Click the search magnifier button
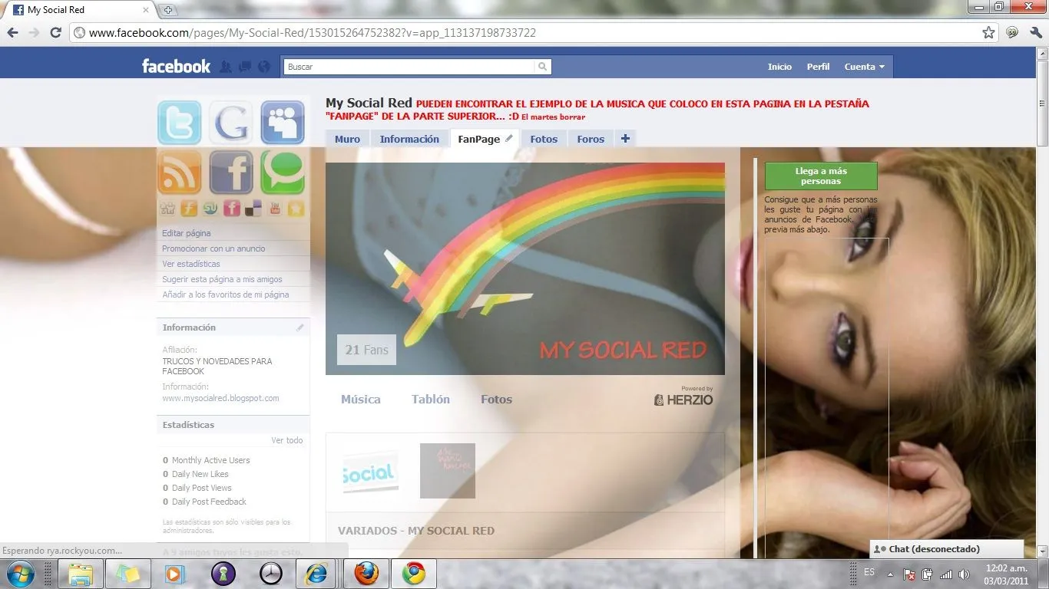Image resolution: width=1049 pixels, height=589 pixels. click(543, 67)
